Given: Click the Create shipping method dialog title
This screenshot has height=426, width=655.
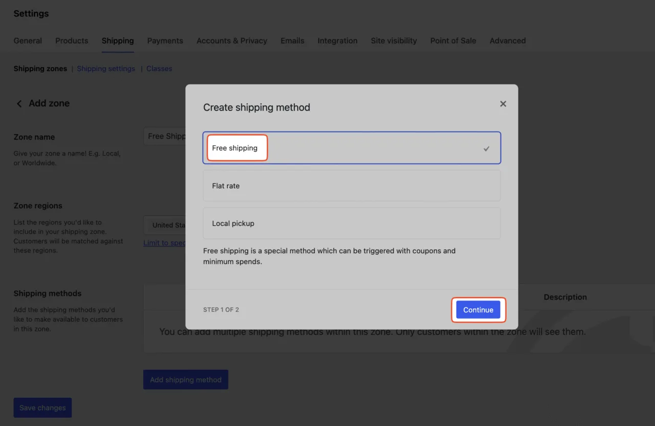Looking at the screenshot, I should click(x=257, y=107).
